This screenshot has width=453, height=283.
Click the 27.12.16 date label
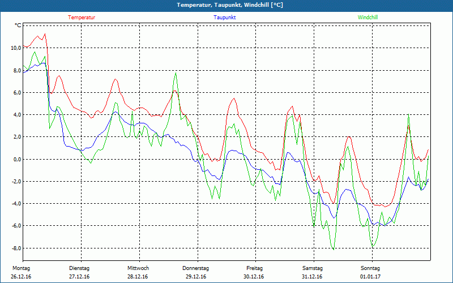click(79, 277)
